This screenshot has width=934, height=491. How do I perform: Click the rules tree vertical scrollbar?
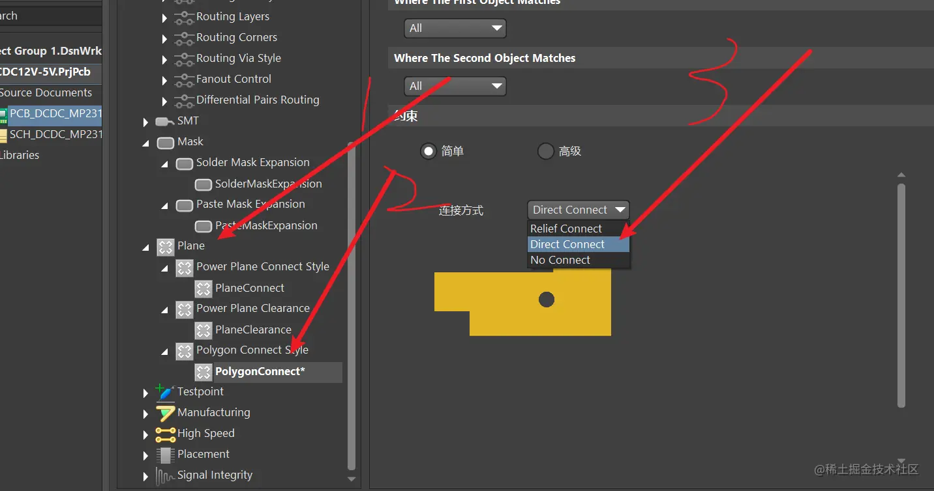tap(352, 306)
